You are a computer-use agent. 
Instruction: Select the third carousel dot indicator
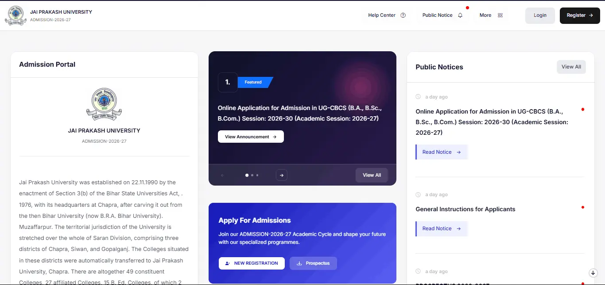coord(257,175)
